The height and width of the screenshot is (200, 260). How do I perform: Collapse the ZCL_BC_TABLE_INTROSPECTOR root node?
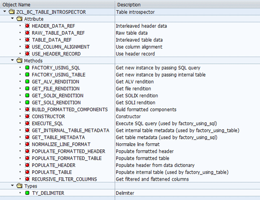pyautogui.click(x=5, y=11)
